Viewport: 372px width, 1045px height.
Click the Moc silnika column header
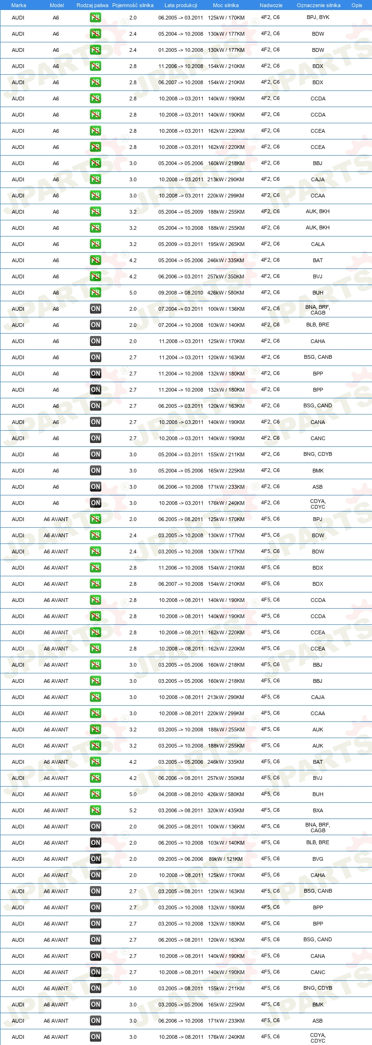(226, 5)
